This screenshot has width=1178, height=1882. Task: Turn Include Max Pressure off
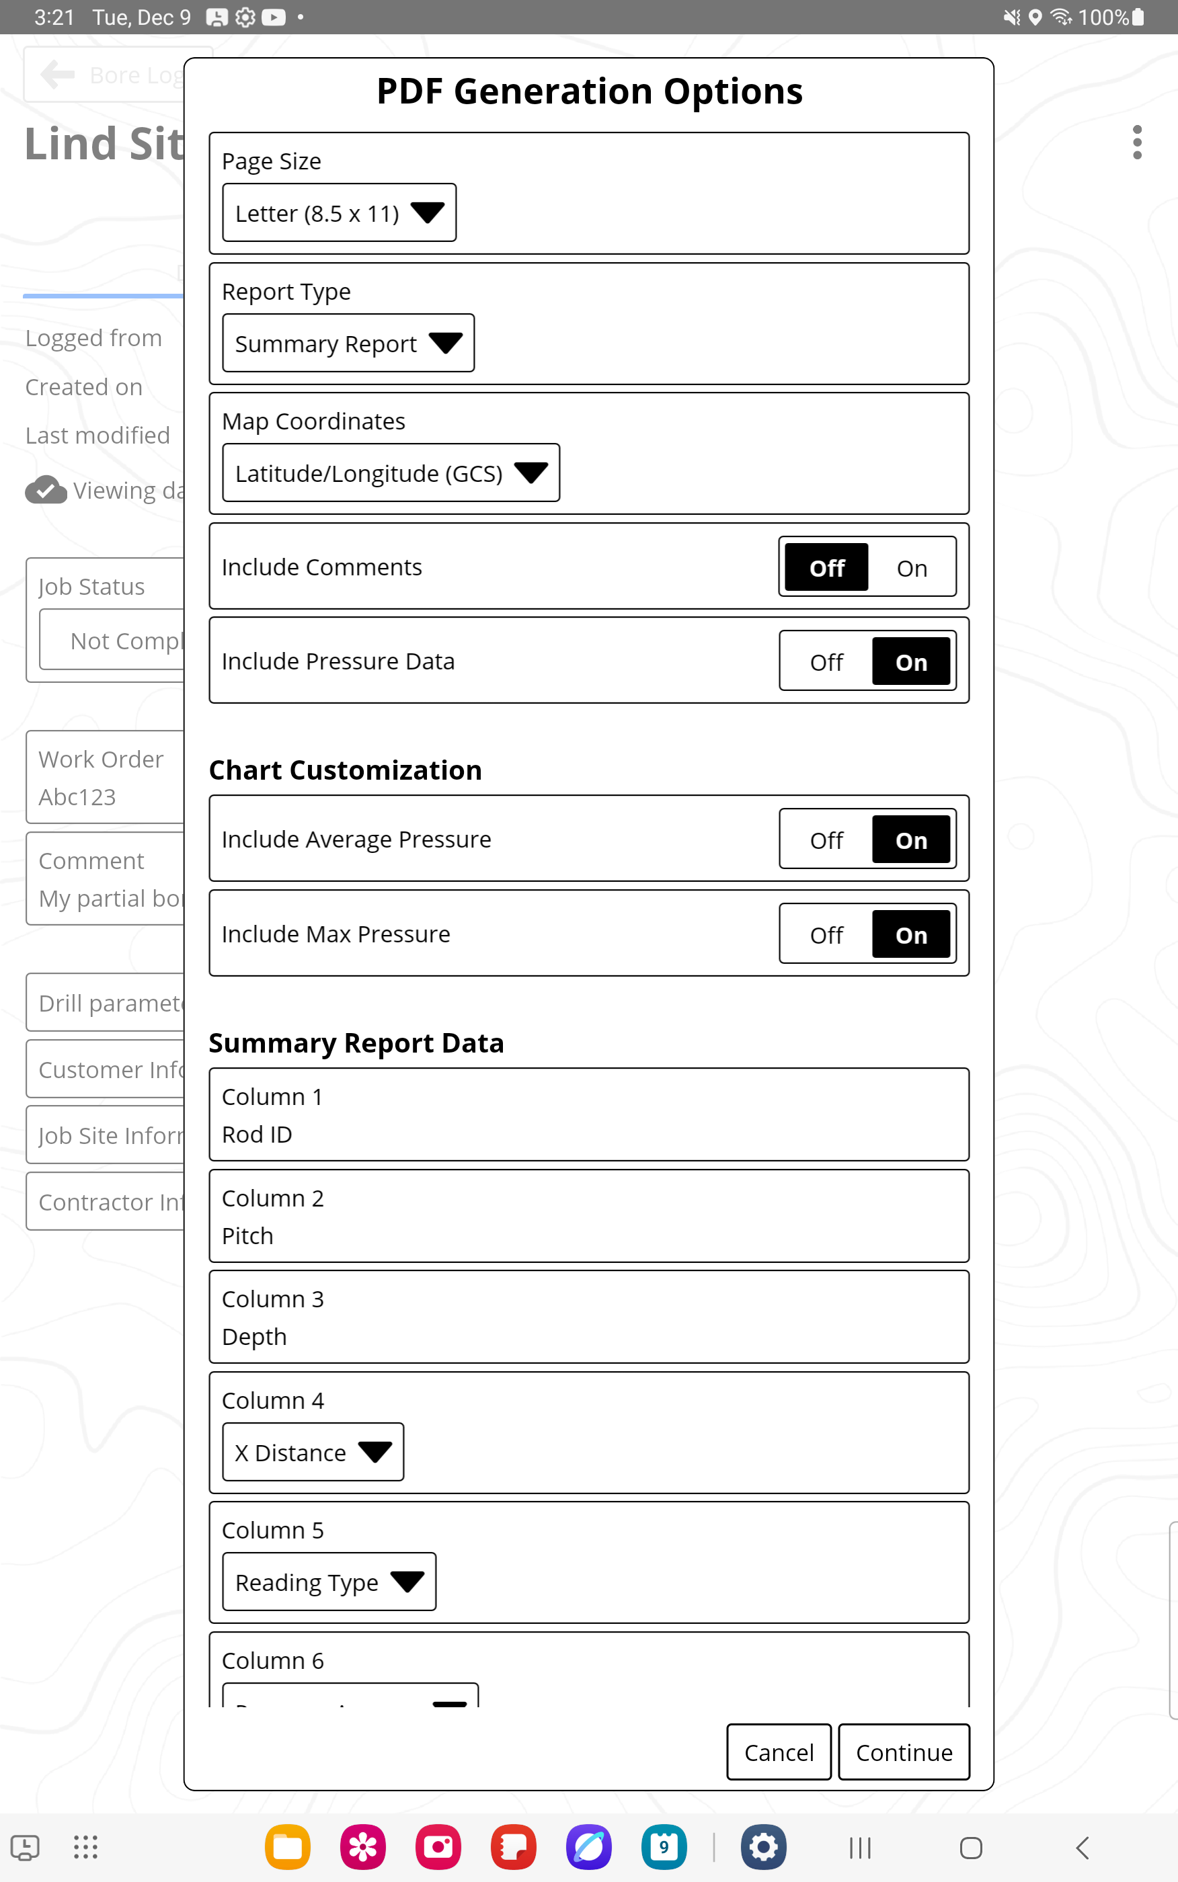826,934
